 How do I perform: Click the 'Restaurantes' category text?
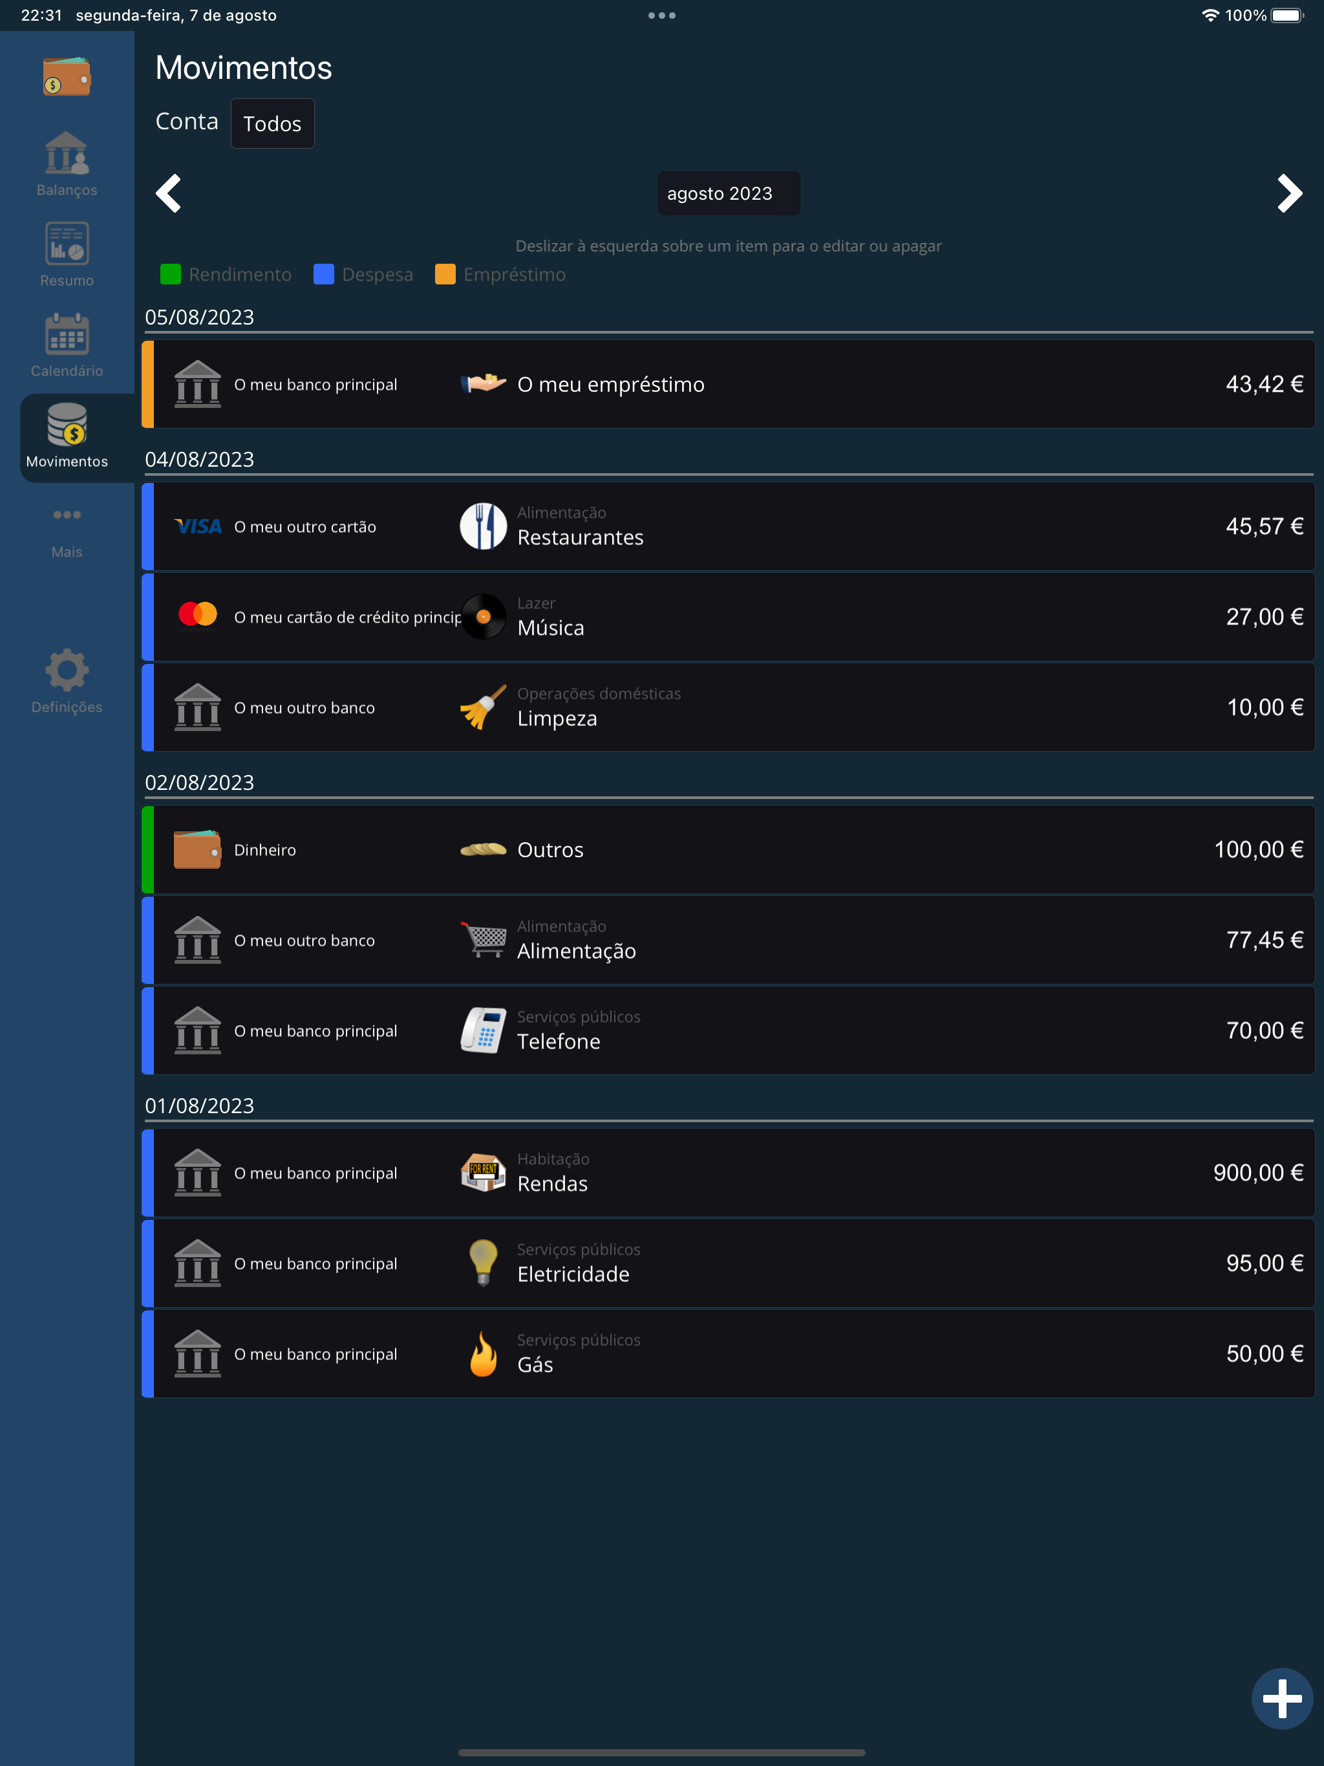point(581,537)
